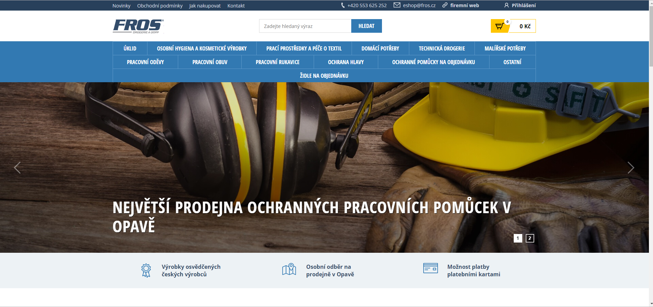Image resolution: width=653 pixels, height=307 pixels.
Task: Click the user icon next to Přihlášení
Action: (507, 5)
